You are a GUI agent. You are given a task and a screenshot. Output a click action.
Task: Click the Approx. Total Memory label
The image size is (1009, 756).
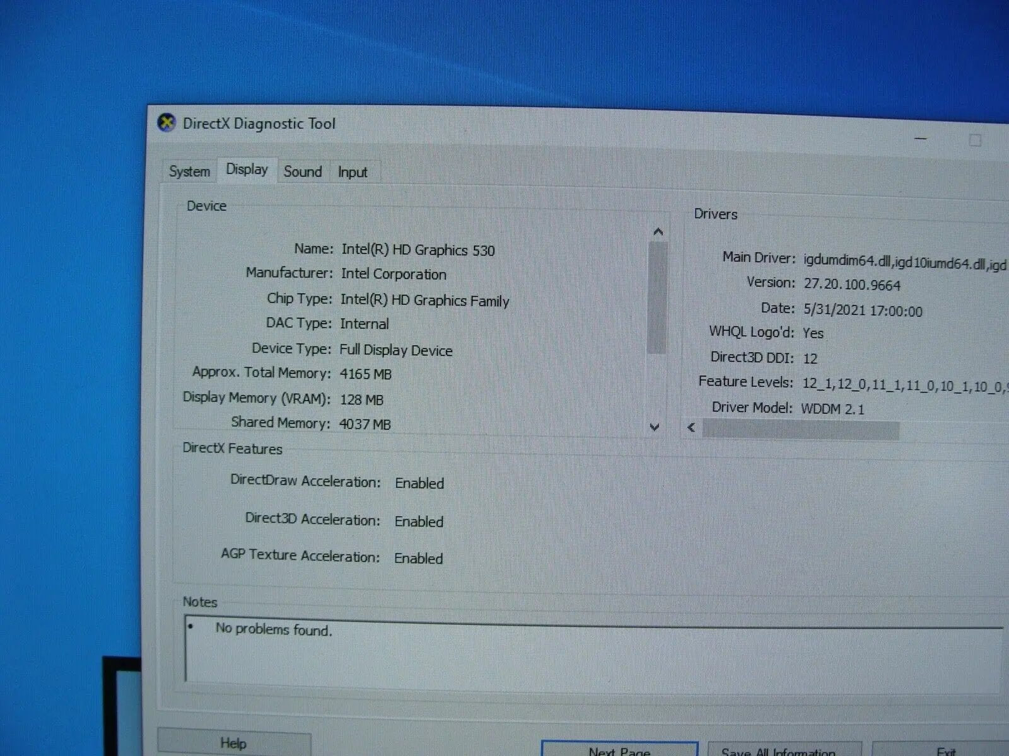(261, 372)
